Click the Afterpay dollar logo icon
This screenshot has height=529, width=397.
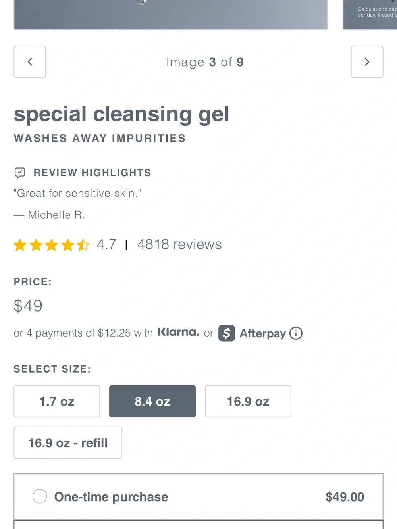(x=227, y=333)
